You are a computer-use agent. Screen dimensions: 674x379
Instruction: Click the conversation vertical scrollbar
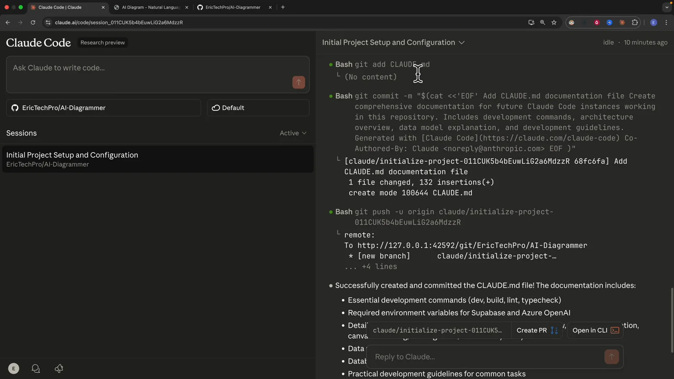672,320
